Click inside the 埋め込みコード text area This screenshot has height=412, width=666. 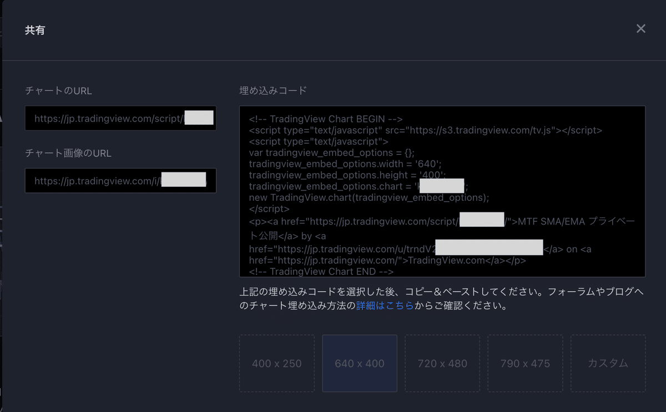[442, 191]
